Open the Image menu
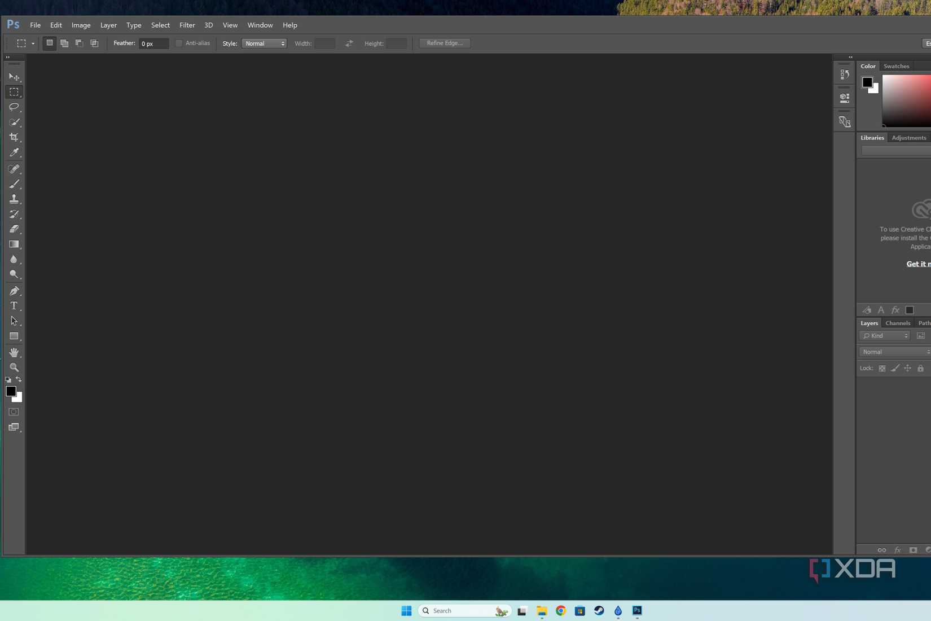The width and height of the screenshot is (931, 621). pyautogui.click(x=81, y=25)
